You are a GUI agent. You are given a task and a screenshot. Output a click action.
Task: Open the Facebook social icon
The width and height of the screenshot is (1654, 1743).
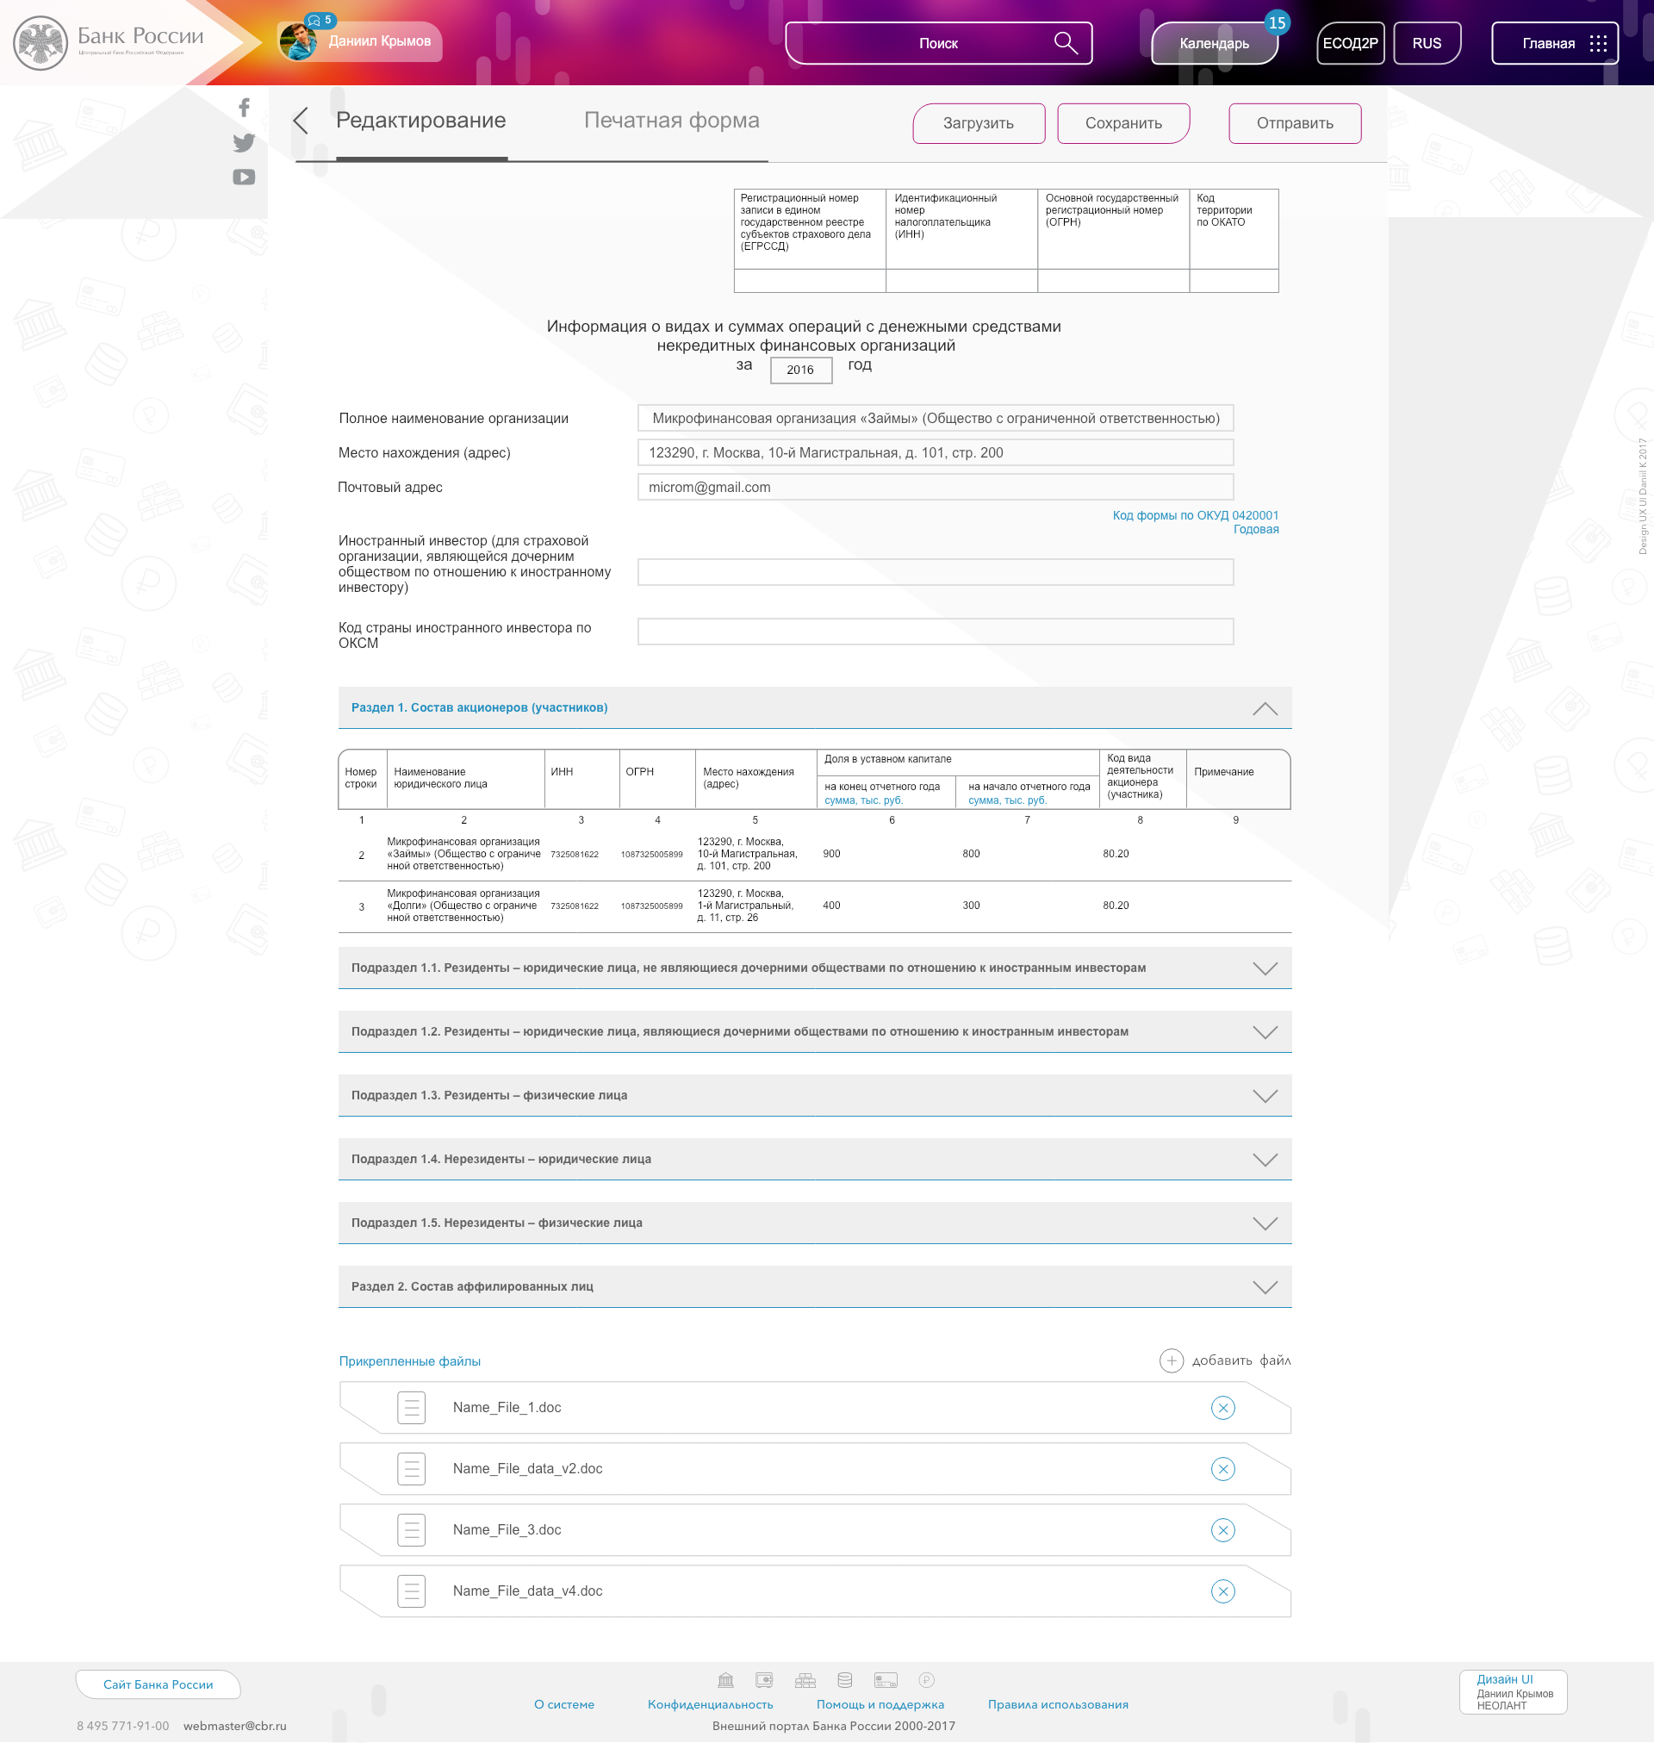(x=244, y=108)
